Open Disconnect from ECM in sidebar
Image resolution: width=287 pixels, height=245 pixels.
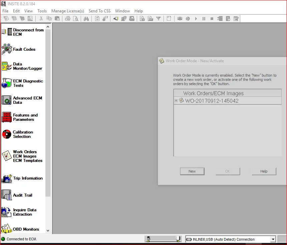coord(23,32)
